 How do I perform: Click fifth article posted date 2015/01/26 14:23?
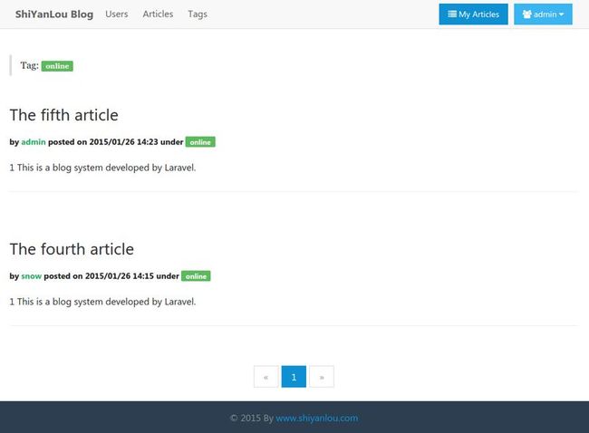123,142
